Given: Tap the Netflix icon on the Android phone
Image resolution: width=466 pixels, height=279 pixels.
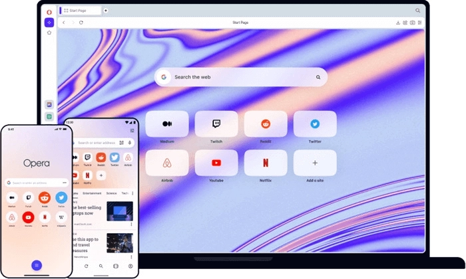Looking at the screenshot, I should 87,175.
